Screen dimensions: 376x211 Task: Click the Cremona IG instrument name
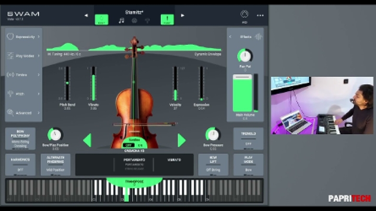[x=134, y=151]
